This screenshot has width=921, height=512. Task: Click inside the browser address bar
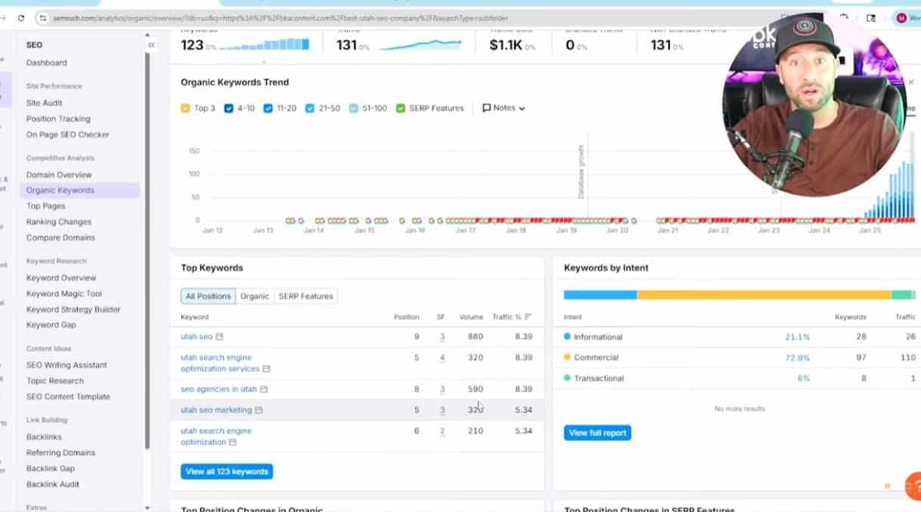tap(302, 17)
